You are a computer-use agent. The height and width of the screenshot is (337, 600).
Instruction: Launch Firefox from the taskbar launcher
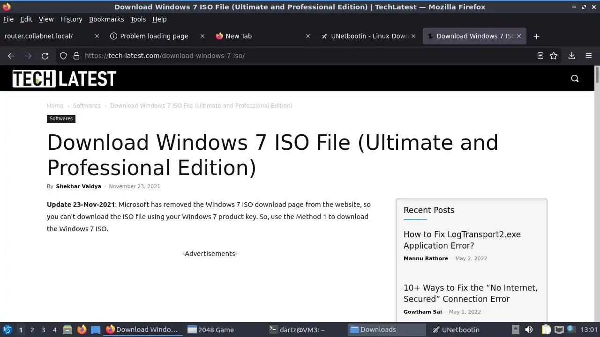[x=82, y=330]
